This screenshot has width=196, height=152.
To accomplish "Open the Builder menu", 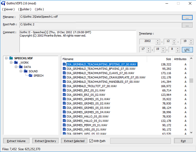I will click(x=24, y=9).
